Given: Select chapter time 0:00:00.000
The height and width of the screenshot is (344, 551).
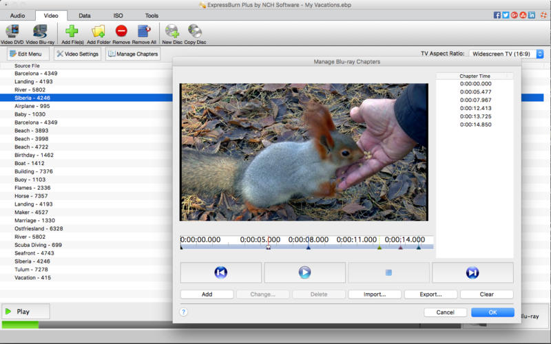Looking at the screenshot, I should pos(475,84).
